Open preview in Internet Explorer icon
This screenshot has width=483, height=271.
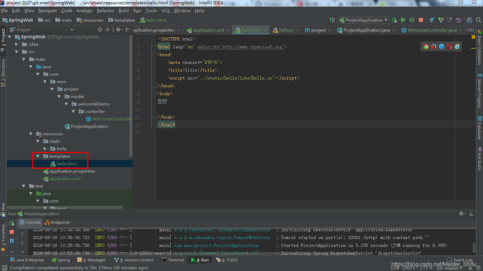click(x=457, y=47)
